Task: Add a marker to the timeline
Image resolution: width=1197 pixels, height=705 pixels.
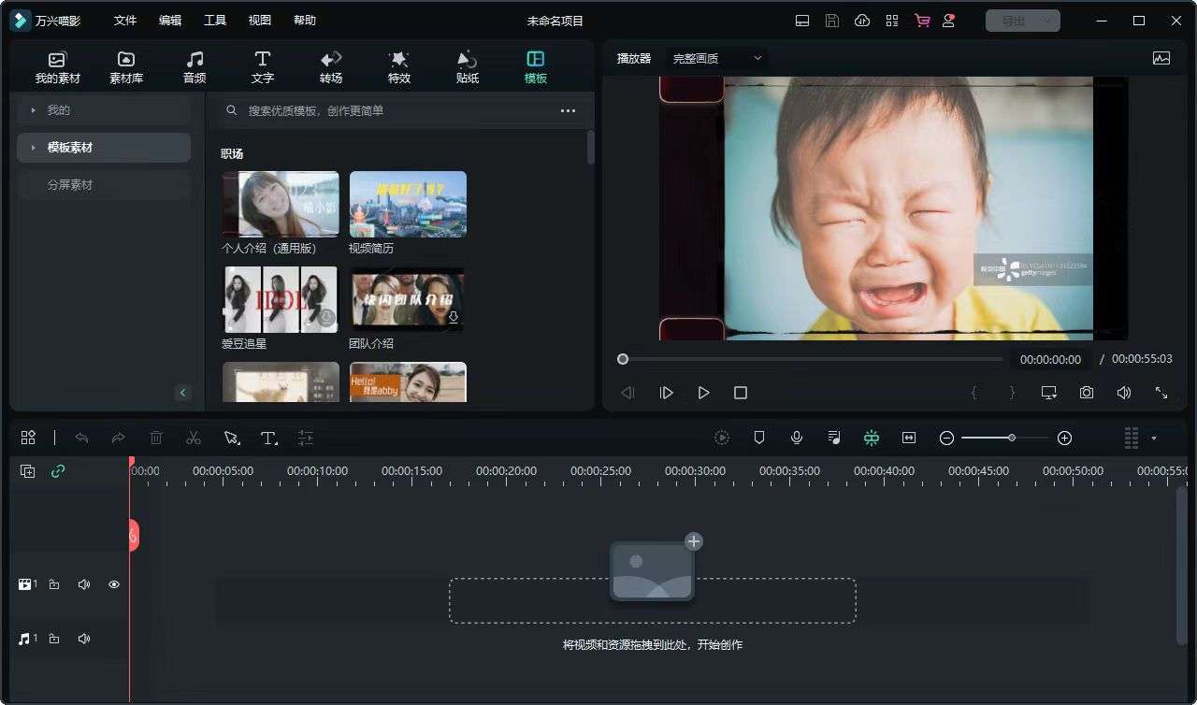Action: 758,438
